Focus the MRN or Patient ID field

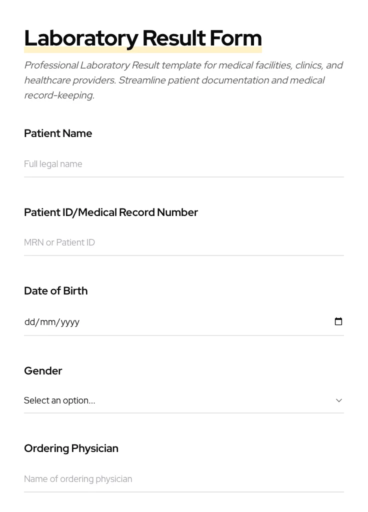coord(183,242)
